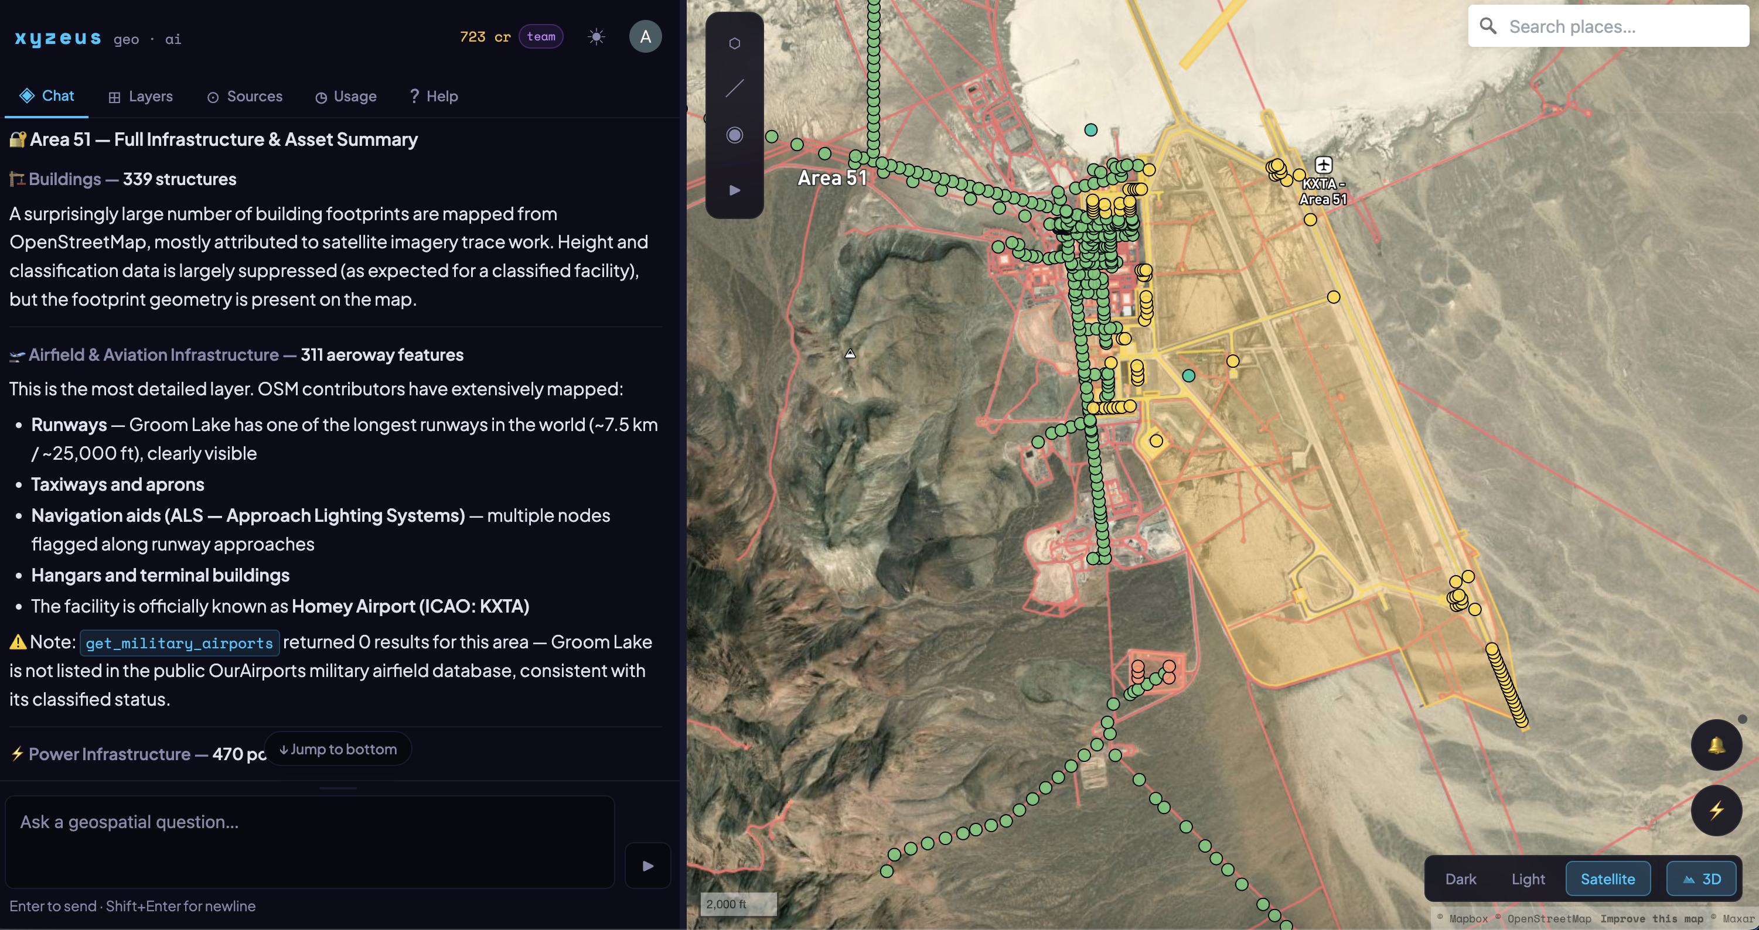Click the Buildings — 339 structures heading
Viewport: 1759px width, 930px height.
tap(123, 179)
